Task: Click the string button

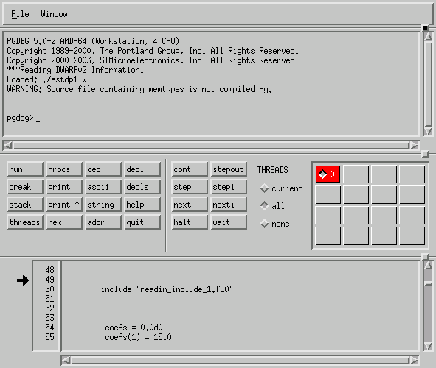Action: tap(103, 205)
